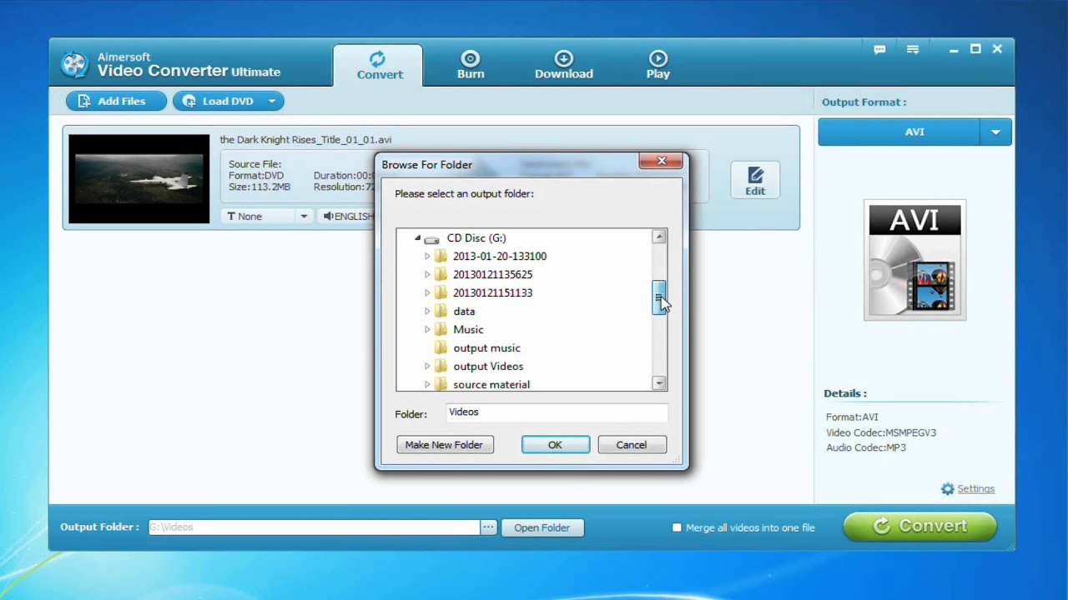Open the Settings link
Image resolution: width=1068 pixels, height=600 pixels.
click(x=975, y=489)
